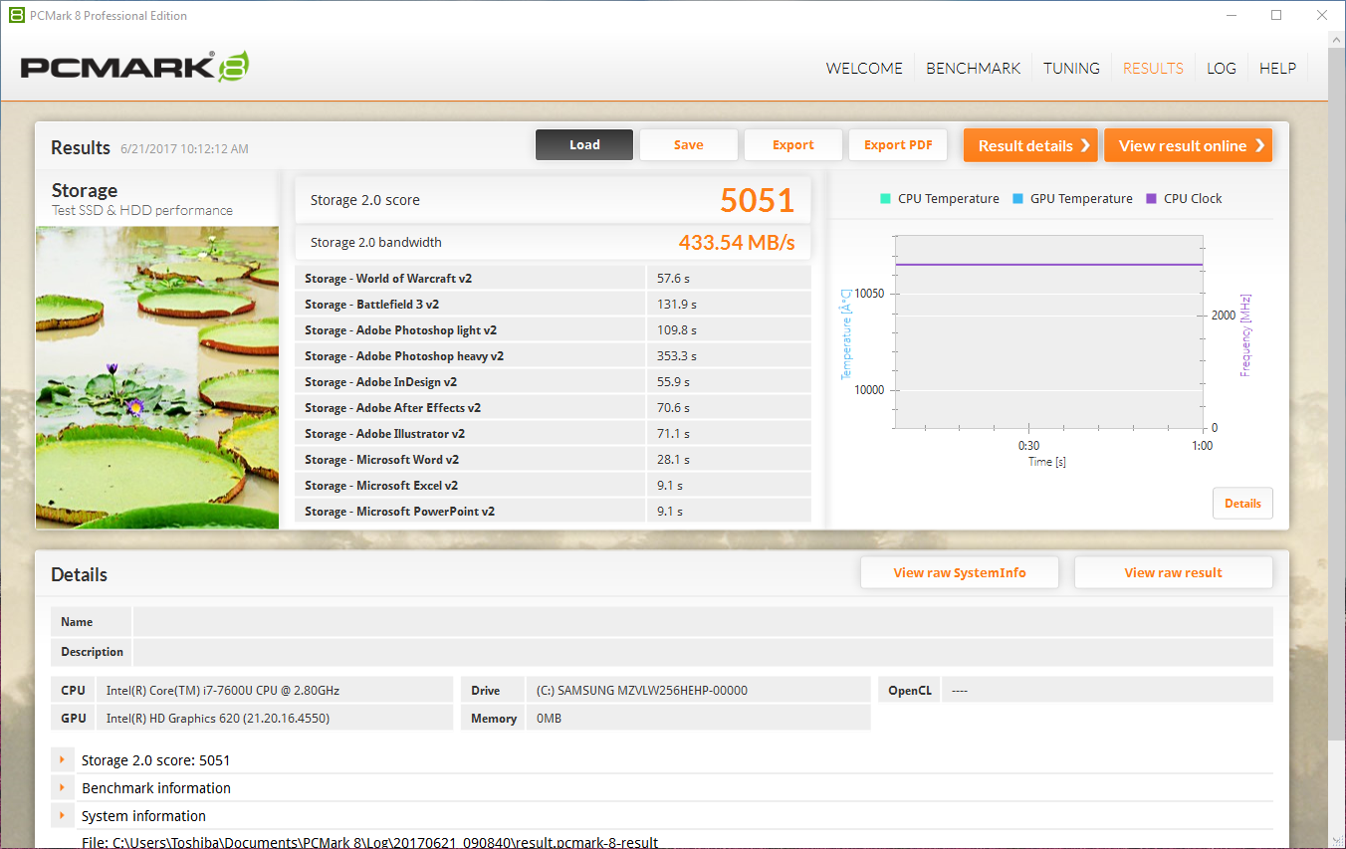
Task: Click the GPU value Intel HD Graphics 620
Action: 218,719
